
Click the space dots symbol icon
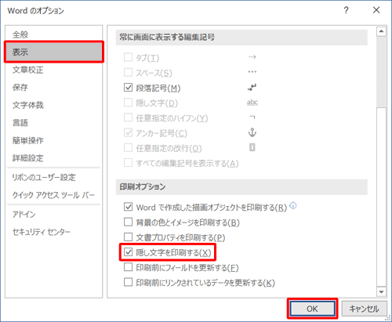pos(252,72)
